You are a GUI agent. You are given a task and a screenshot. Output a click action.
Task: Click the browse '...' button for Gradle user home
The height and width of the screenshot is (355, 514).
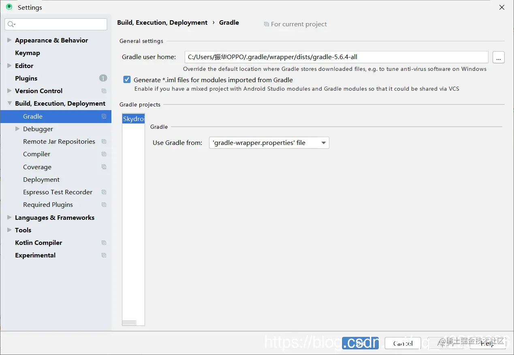pyautogui.click(x=499, y=57)
